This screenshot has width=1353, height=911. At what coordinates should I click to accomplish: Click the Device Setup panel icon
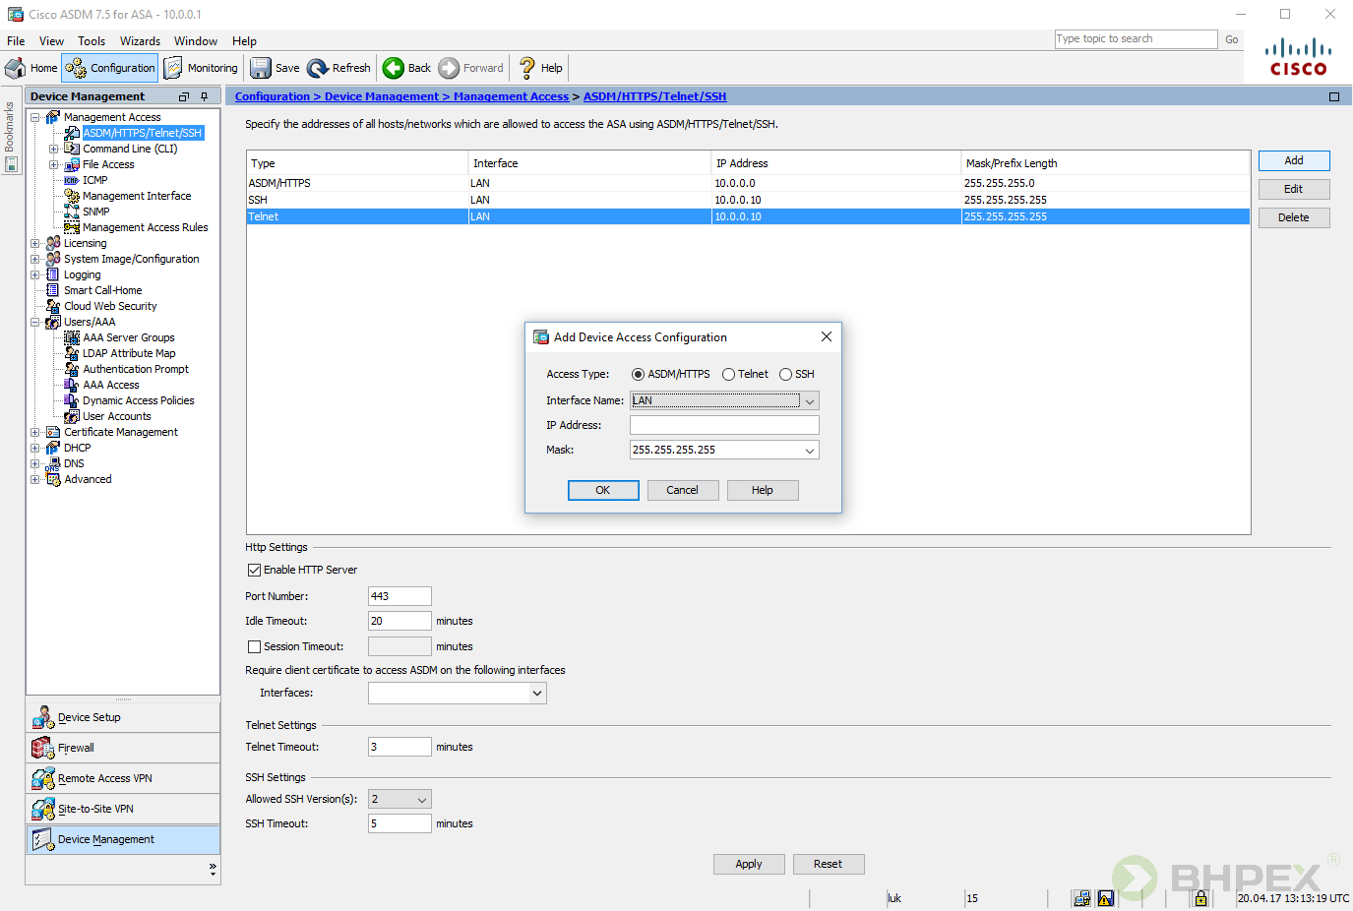[42, 717]
